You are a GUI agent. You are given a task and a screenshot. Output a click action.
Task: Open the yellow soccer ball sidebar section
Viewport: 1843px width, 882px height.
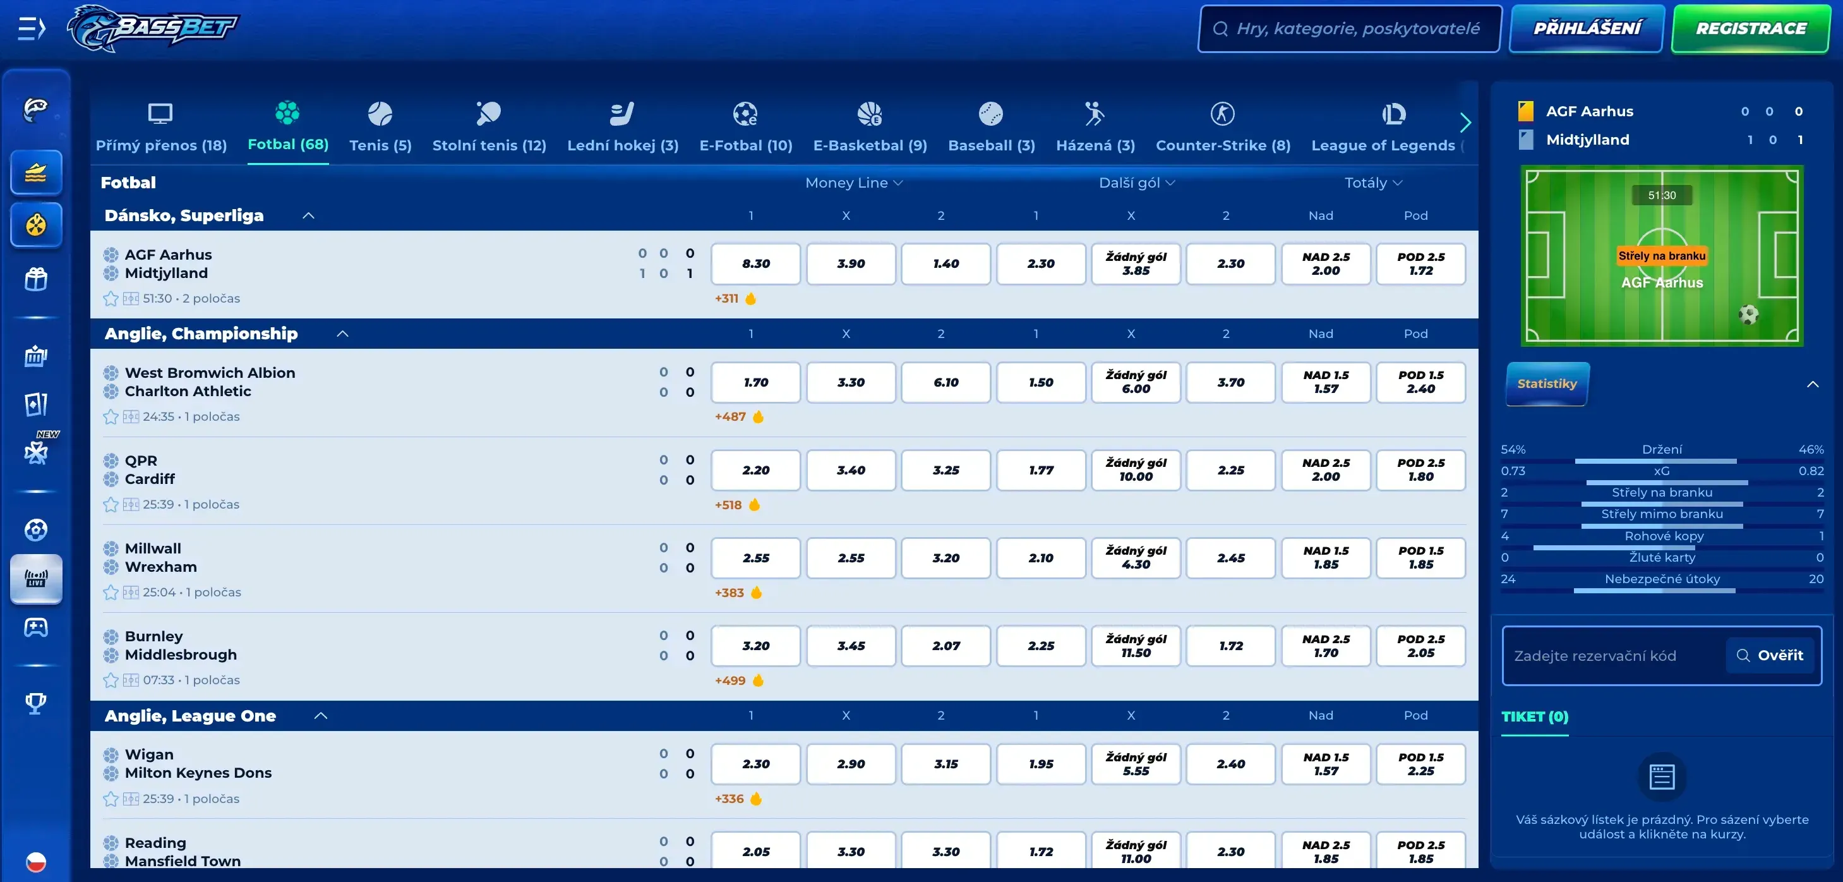click(36, 225)
